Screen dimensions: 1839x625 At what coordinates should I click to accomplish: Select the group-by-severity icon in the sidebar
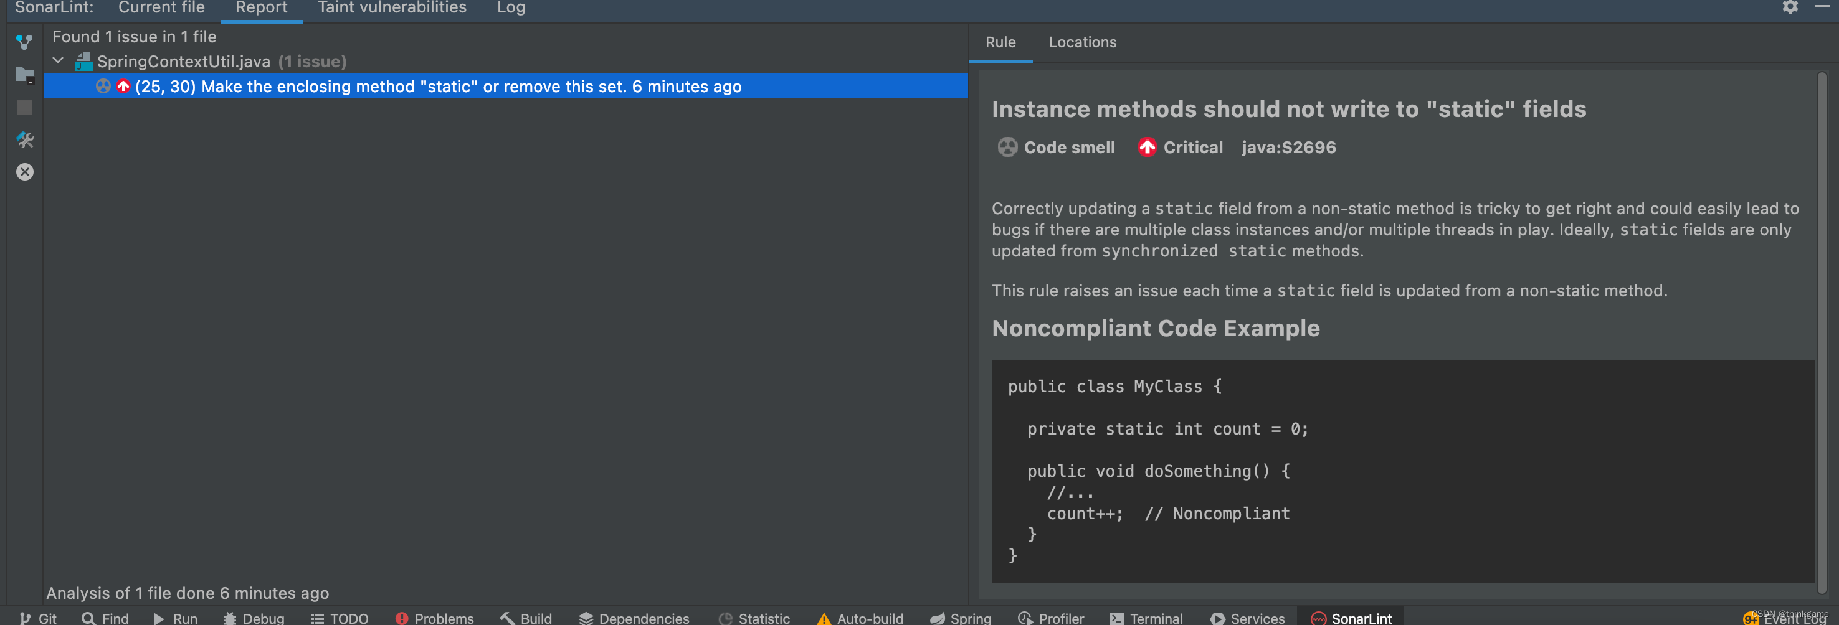coord(24,41)
